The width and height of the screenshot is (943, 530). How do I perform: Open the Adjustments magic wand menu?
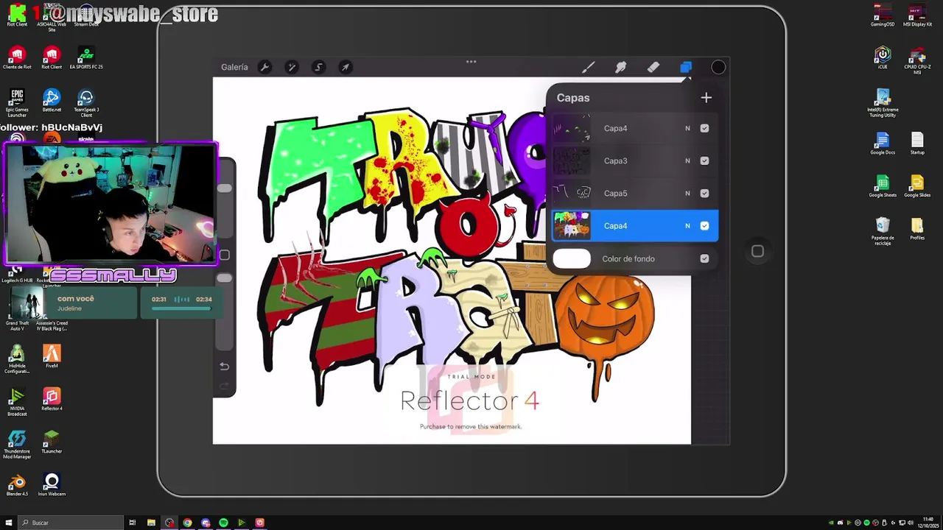click(292, 67)
